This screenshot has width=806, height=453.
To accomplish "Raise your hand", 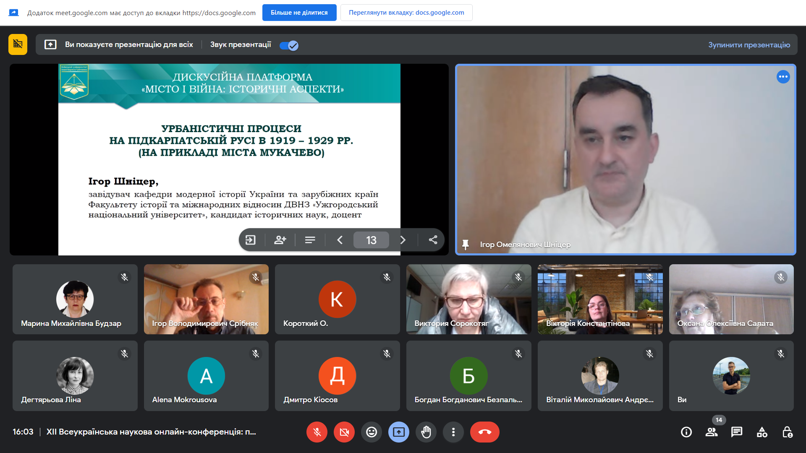I will 426,432.
